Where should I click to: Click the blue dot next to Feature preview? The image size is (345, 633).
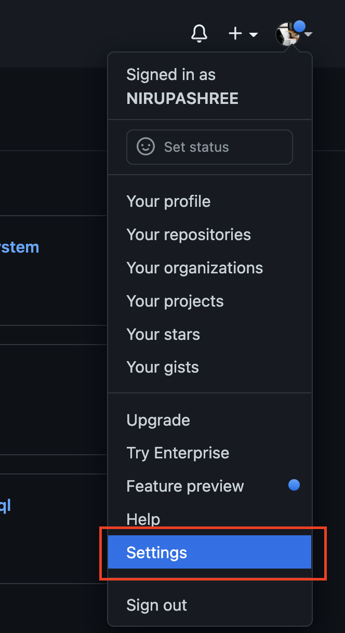294,485
